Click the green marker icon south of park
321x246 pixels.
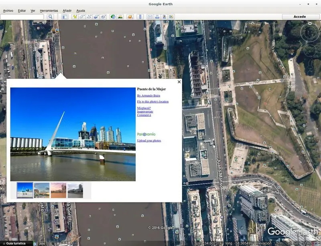(236, 158)
